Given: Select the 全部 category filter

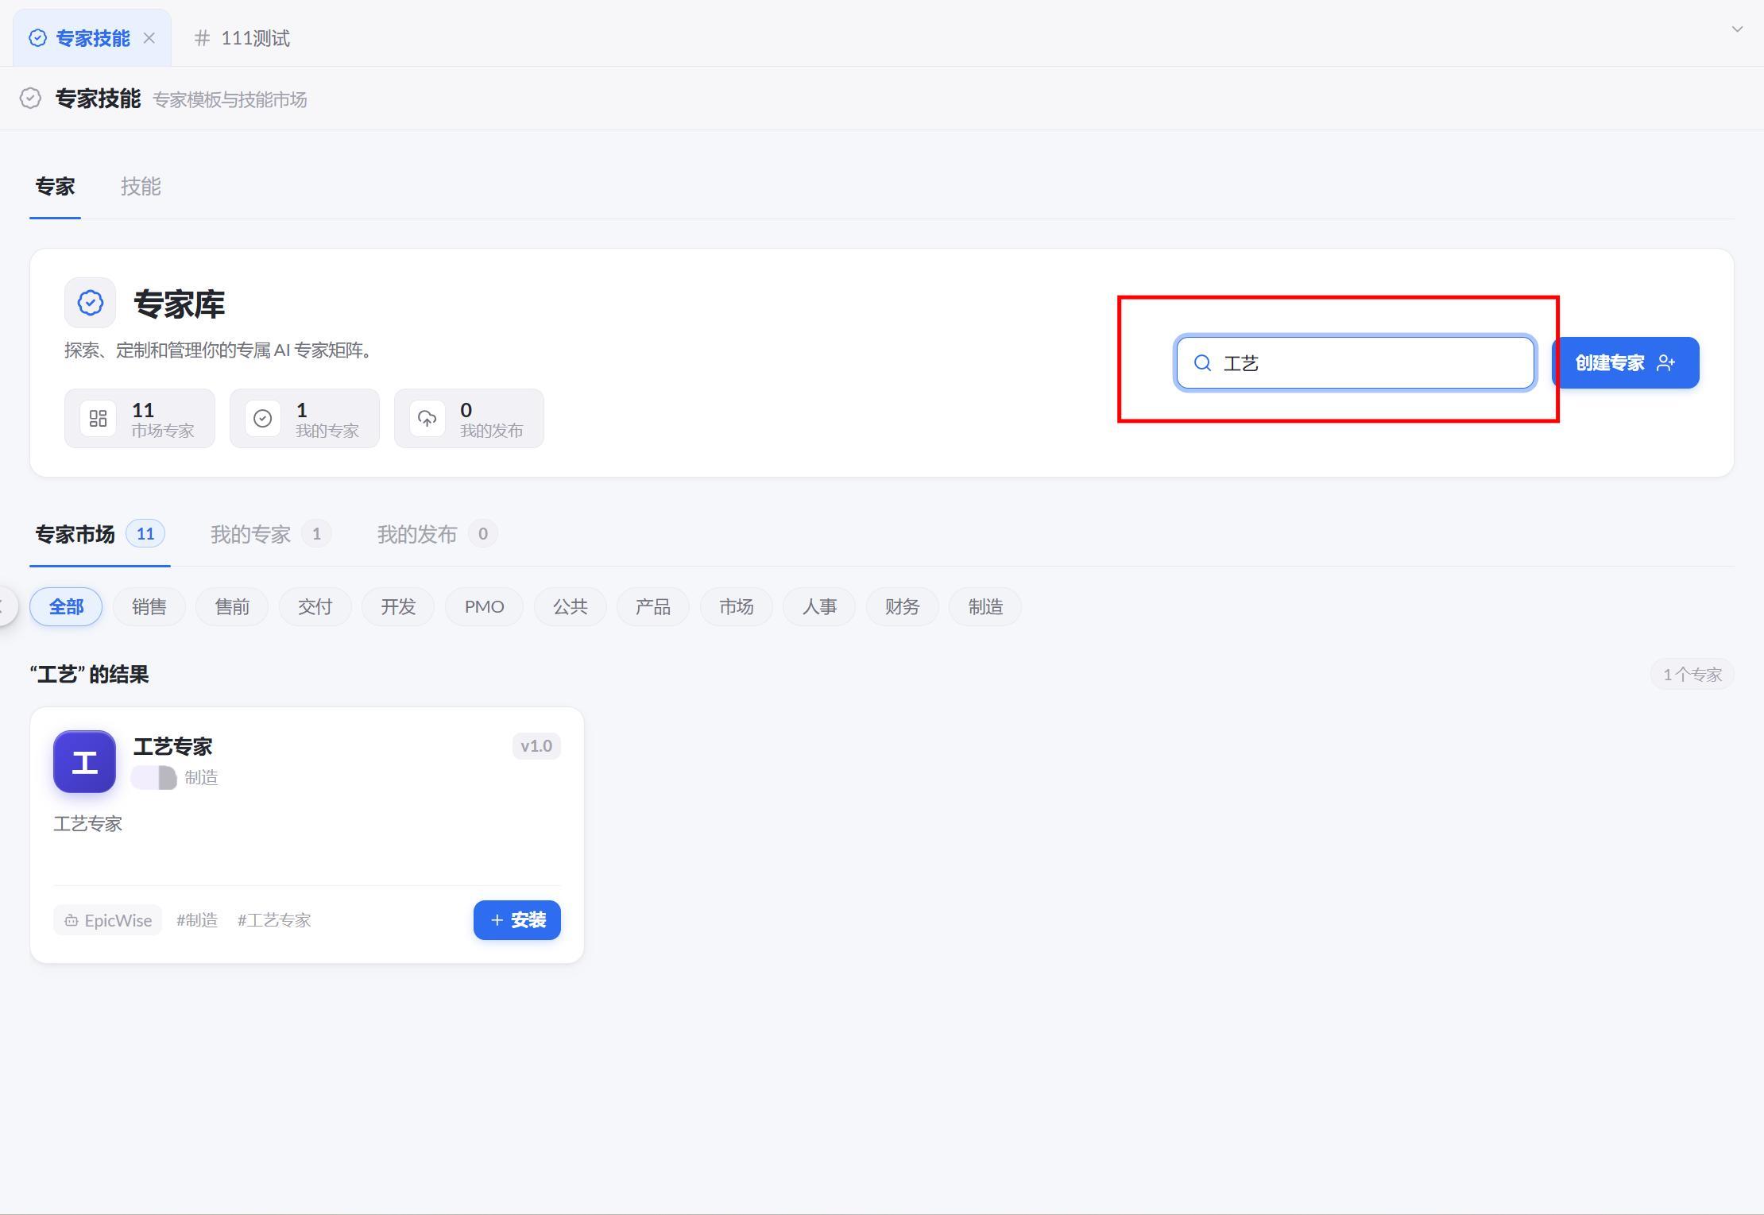Looking at the screenshot, I should (66, 607).
